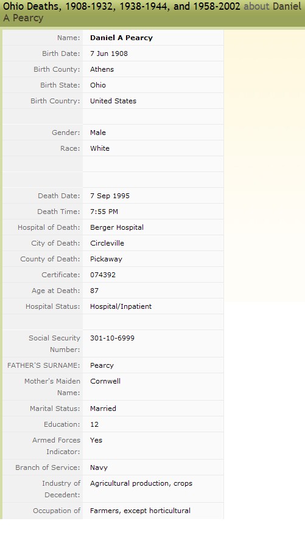Click the Birth State value Ohio

click(x=98, y=85)
